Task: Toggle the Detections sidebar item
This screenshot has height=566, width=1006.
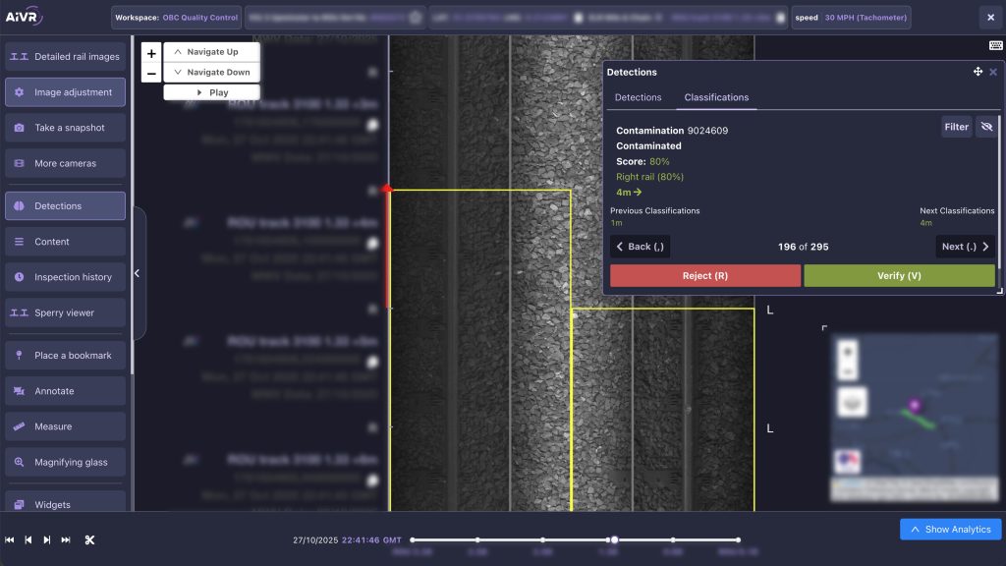Action: click(x=65, y=206)
